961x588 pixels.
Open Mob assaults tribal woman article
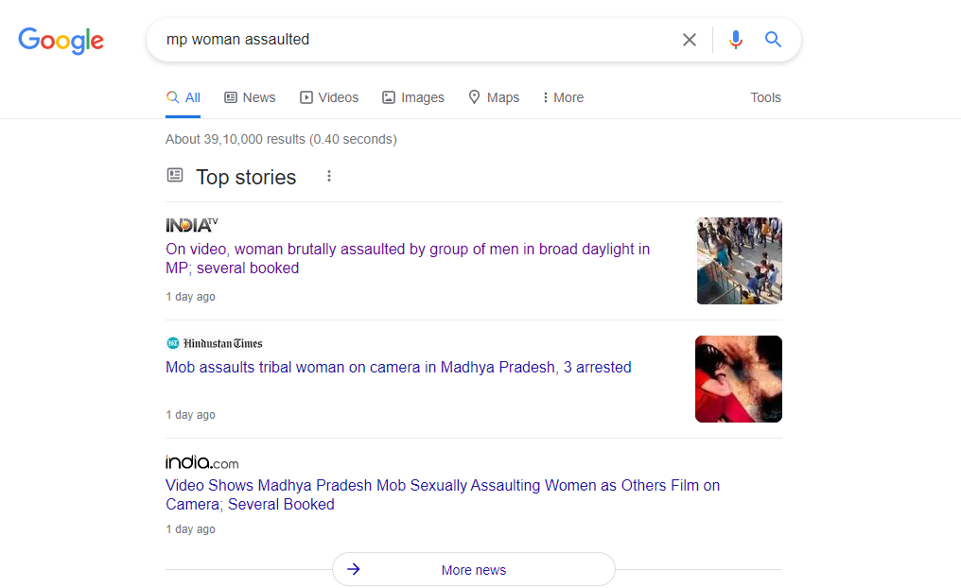(398, 368)
